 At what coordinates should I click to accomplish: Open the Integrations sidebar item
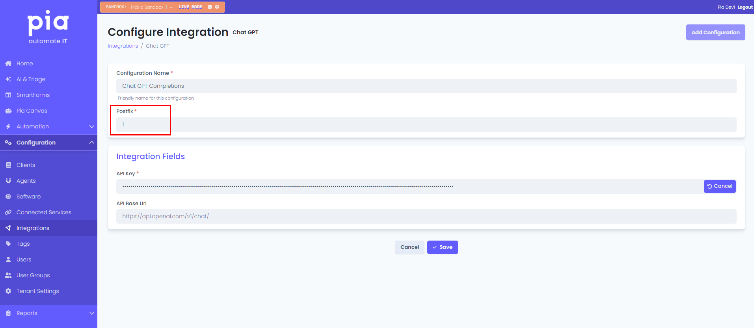48,228
